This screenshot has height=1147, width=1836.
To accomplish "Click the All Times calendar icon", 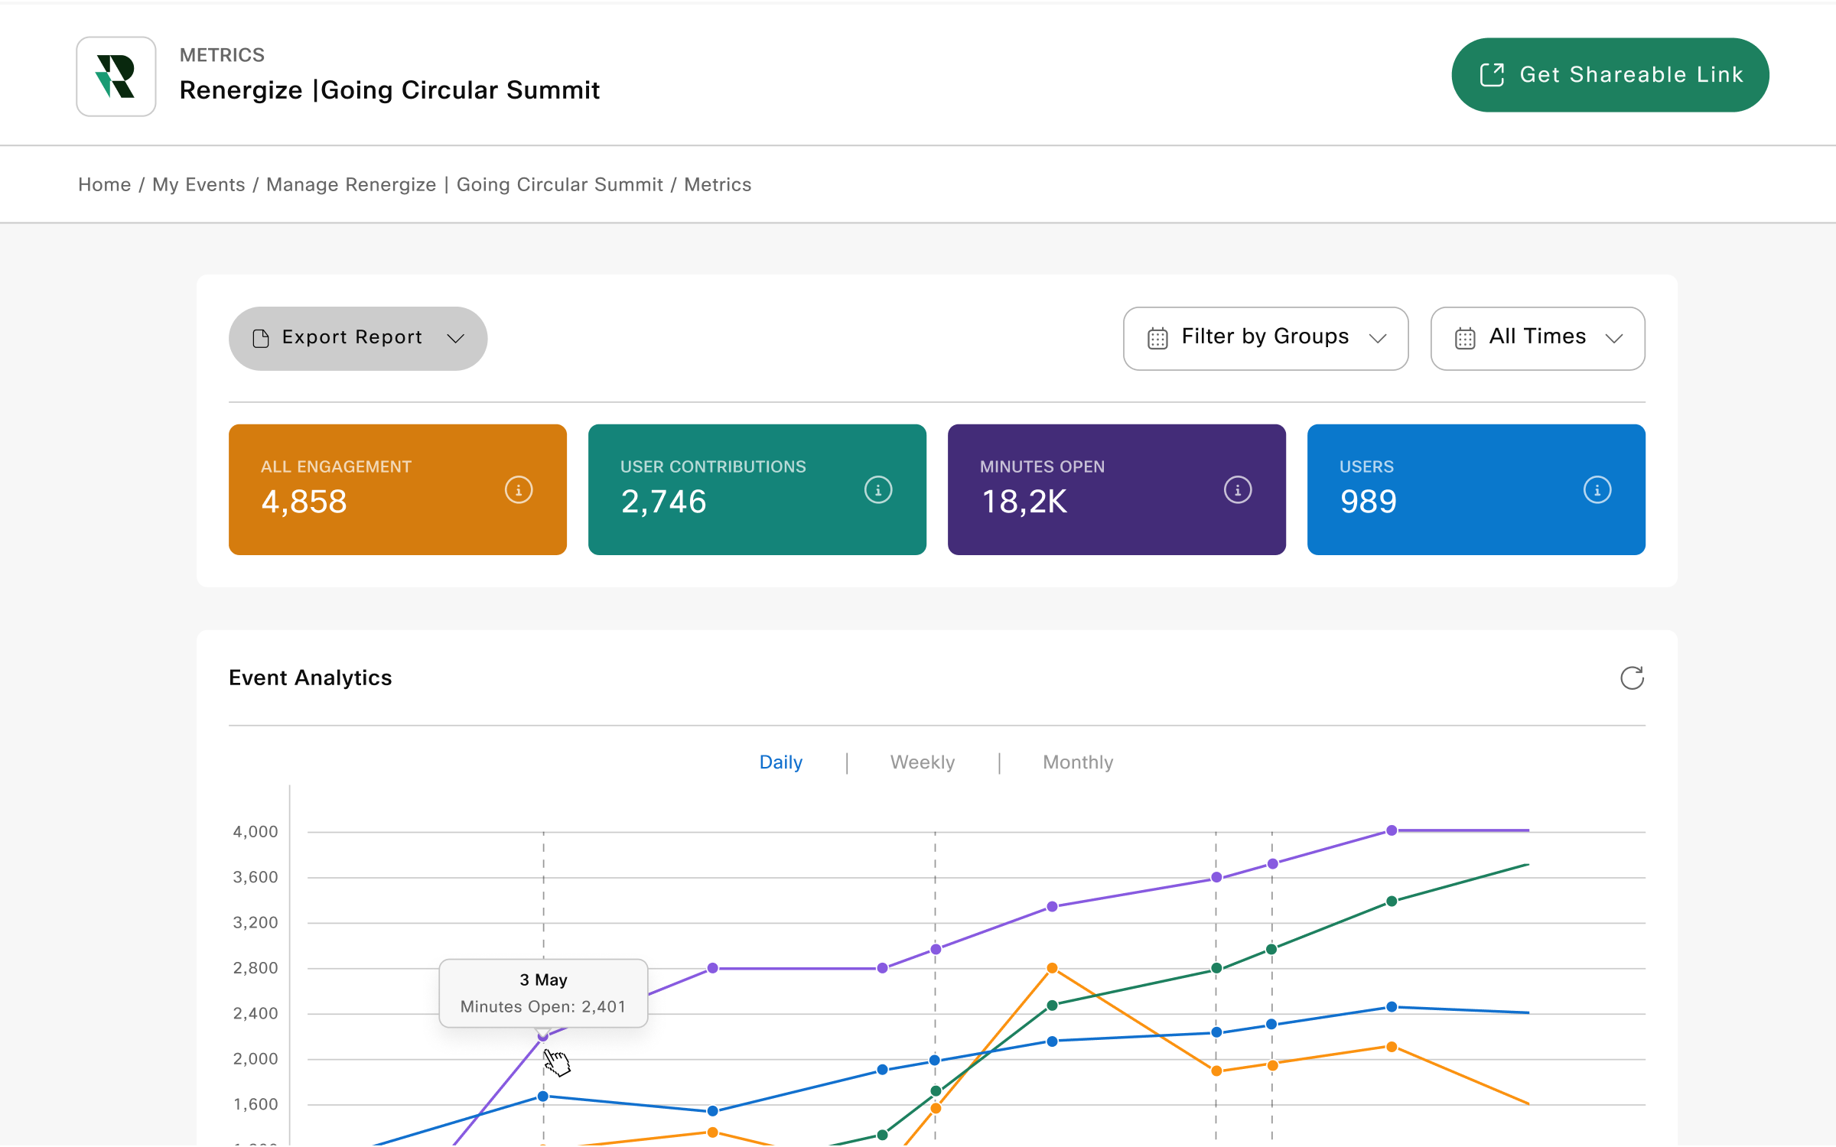I will (x=1464, y=338).
